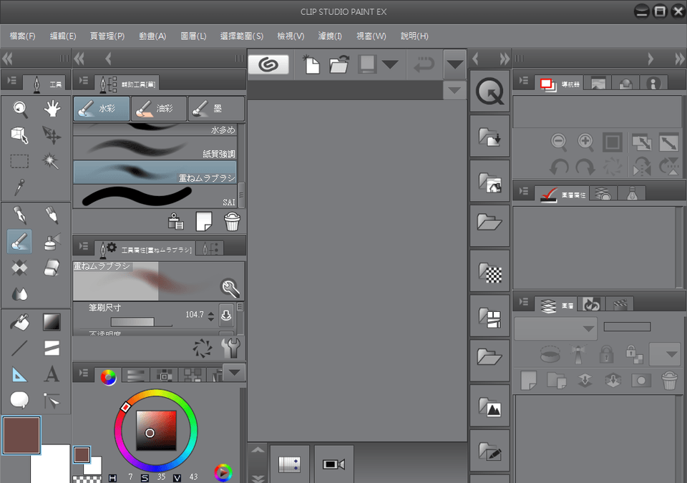Select the Pencil tool
The image size is (687, 483).
52,215
